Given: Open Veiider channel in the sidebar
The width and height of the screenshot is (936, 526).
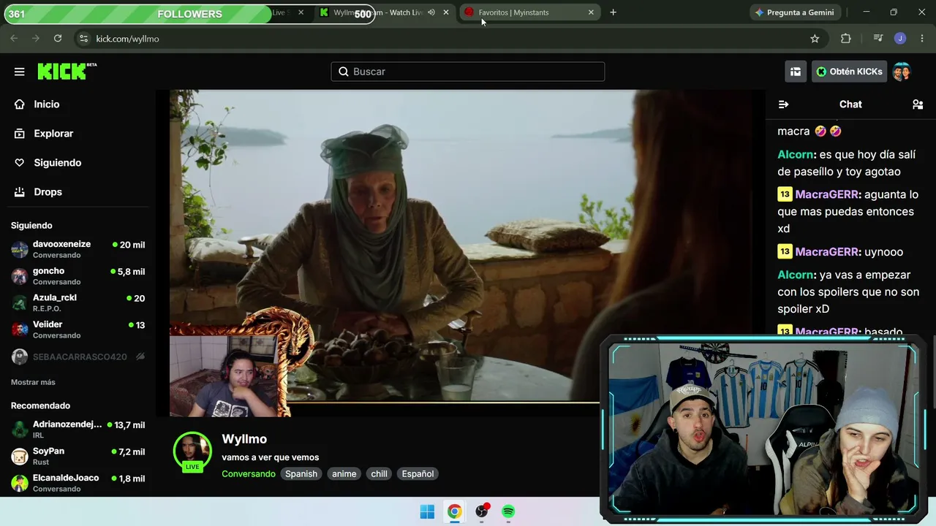Looking at the screenshot, I should [78, 329].
